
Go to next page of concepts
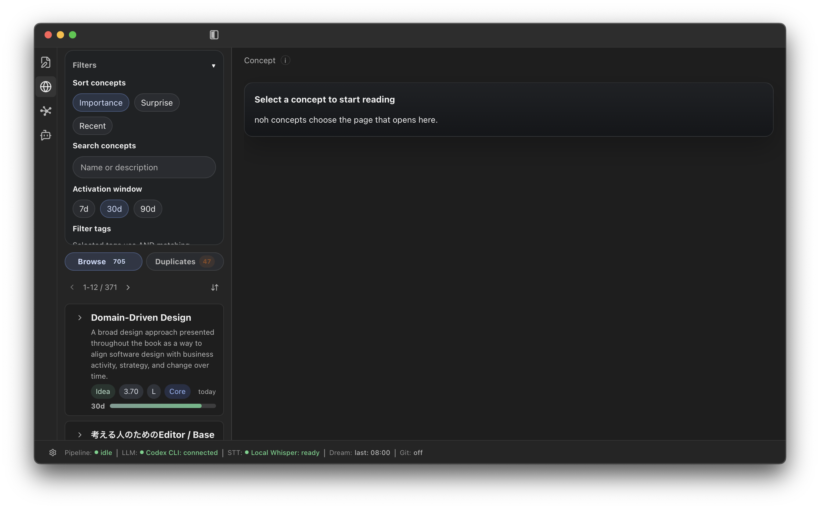pos(128,287)
